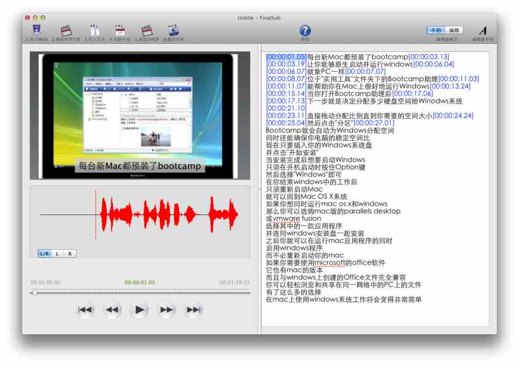The image size is (519, 365).
Task: Switch edit mode to 编辑
Action: point(454,30)
